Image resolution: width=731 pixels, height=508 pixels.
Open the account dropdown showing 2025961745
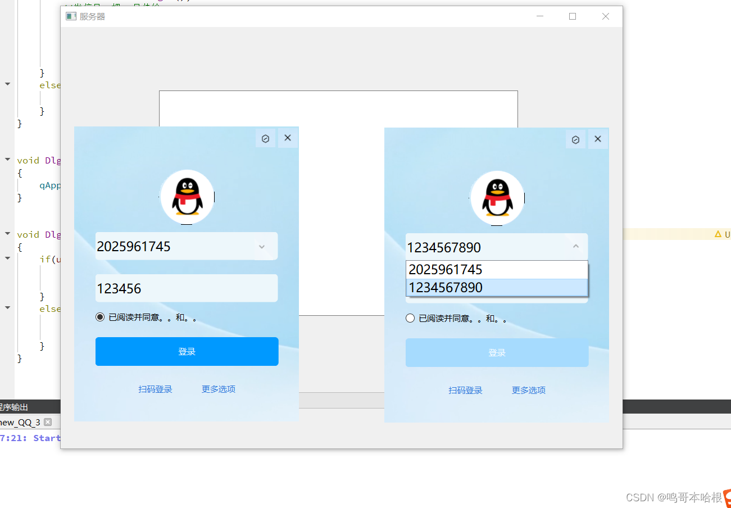[x=261, y=246]
